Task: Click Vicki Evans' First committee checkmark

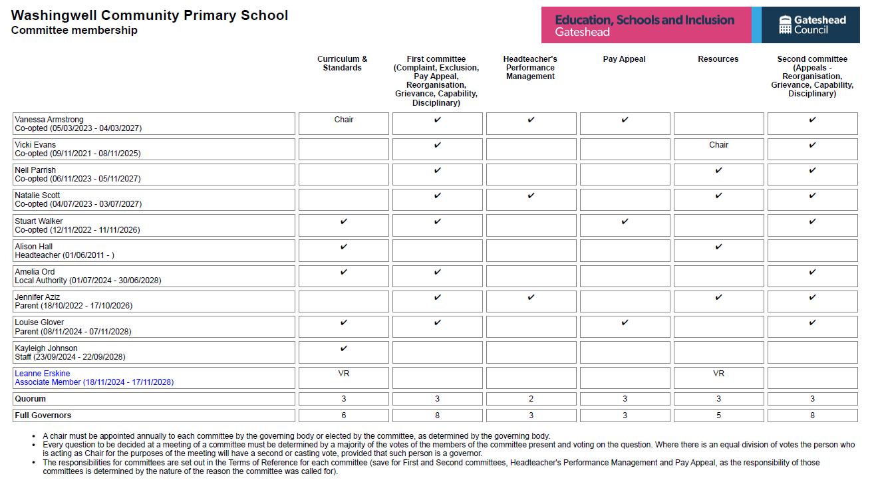Action: coord(437,145)
